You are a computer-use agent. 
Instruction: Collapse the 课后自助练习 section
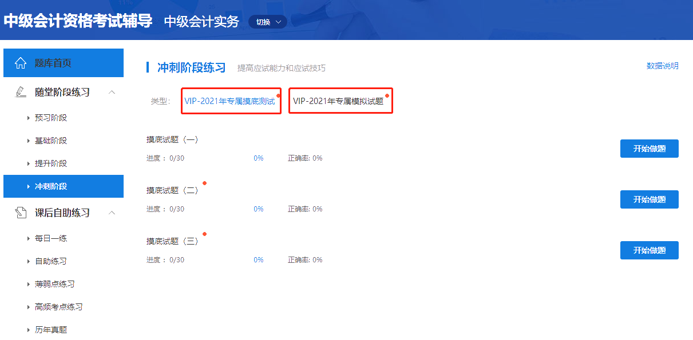[x=112, y=212]
